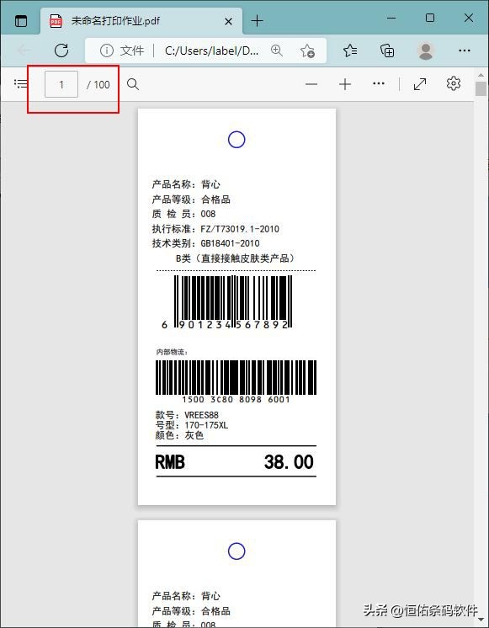Open the Favorites list
Image resolution: width=489 pixels, height=628 pixels.
(x=350, y=51)
